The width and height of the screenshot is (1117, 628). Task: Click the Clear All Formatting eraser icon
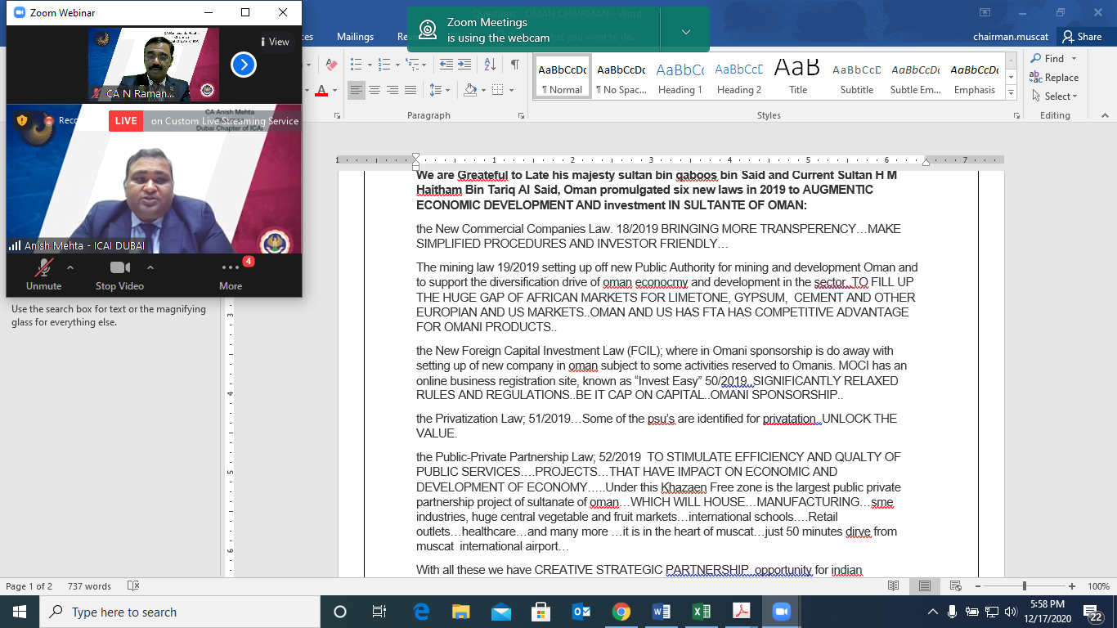tap(331, 65)
